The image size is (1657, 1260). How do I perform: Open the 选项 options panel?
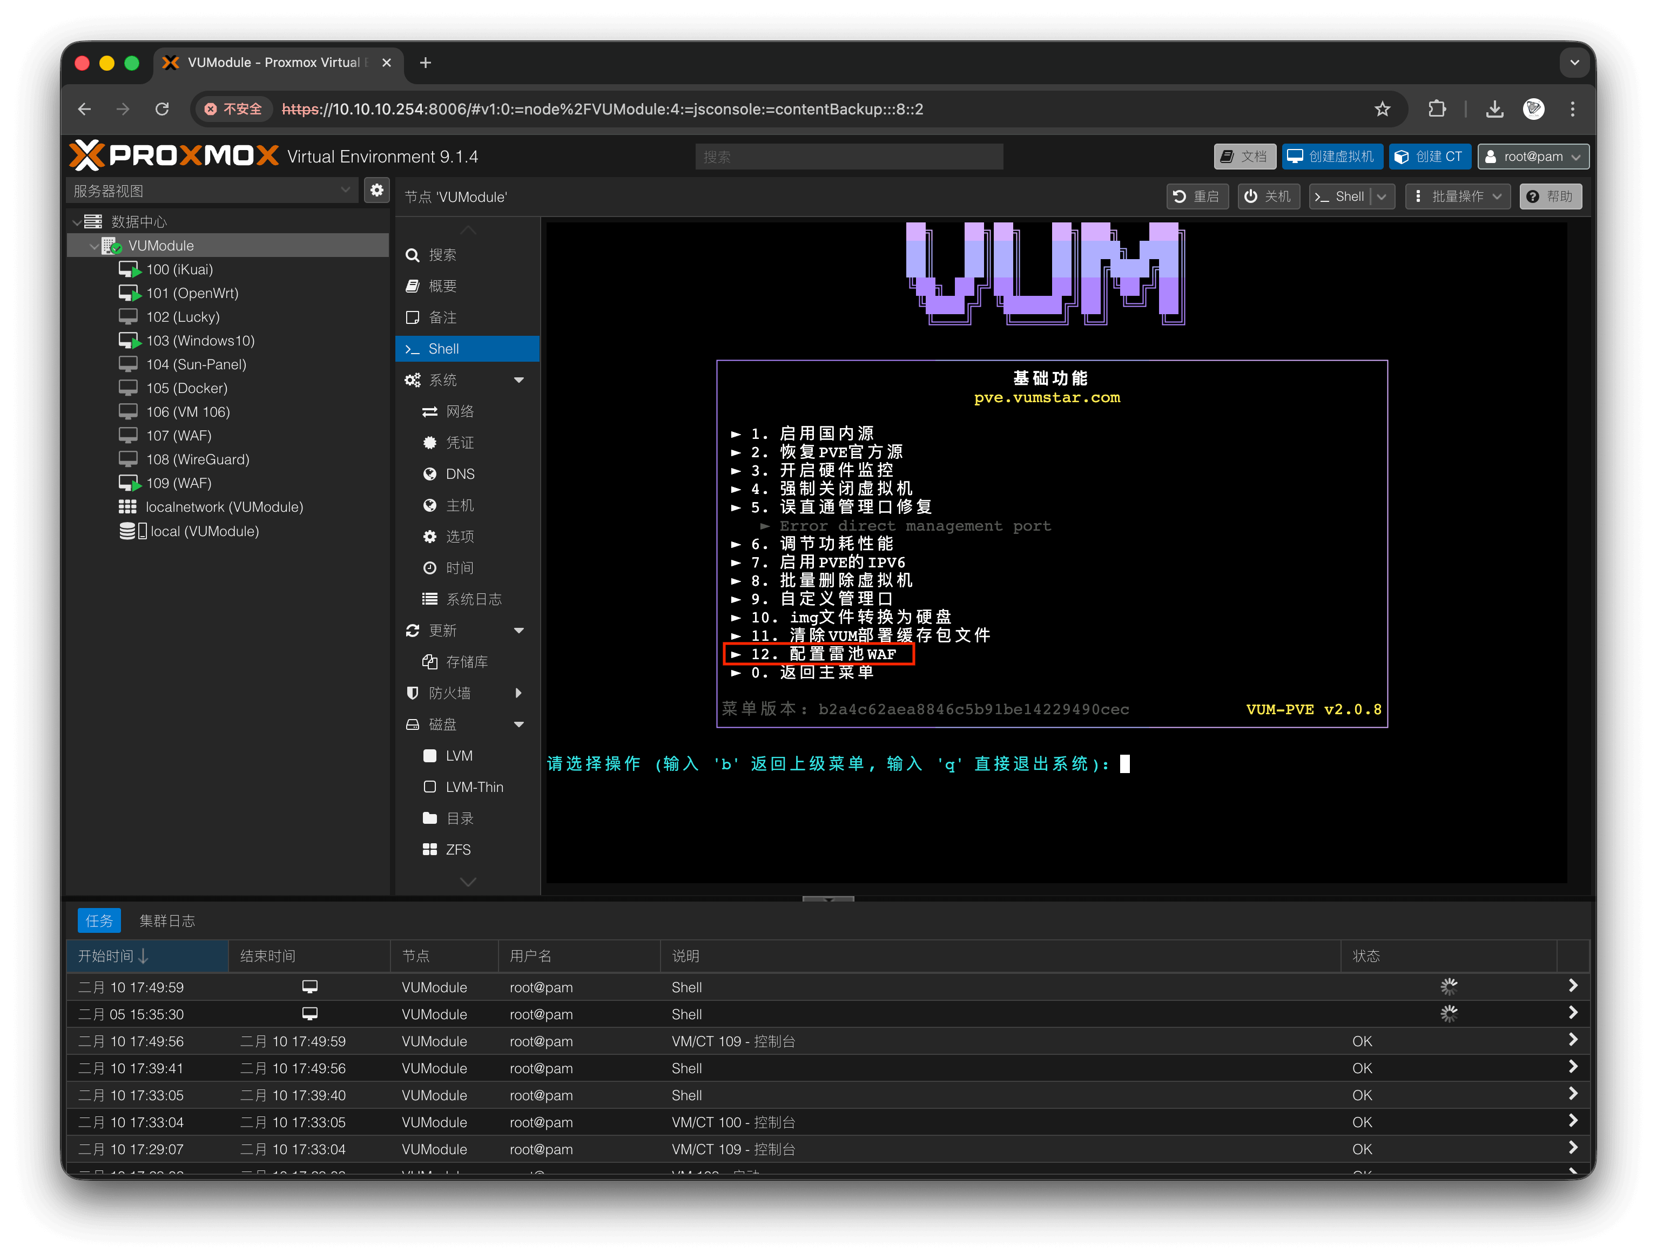(x=459, y=536)
